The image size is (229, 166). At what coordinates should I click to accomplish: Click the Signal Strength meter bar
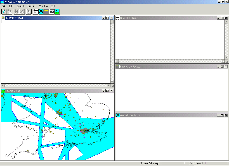[x=173, y=163]
